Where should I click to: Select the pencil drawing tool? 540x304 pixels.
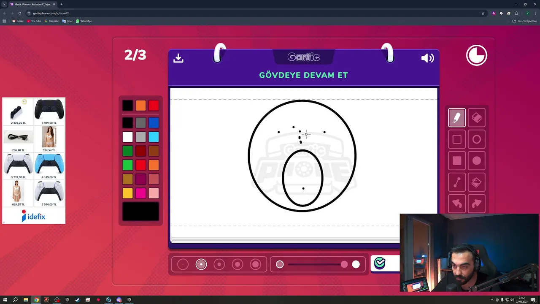tap(457, 118)
